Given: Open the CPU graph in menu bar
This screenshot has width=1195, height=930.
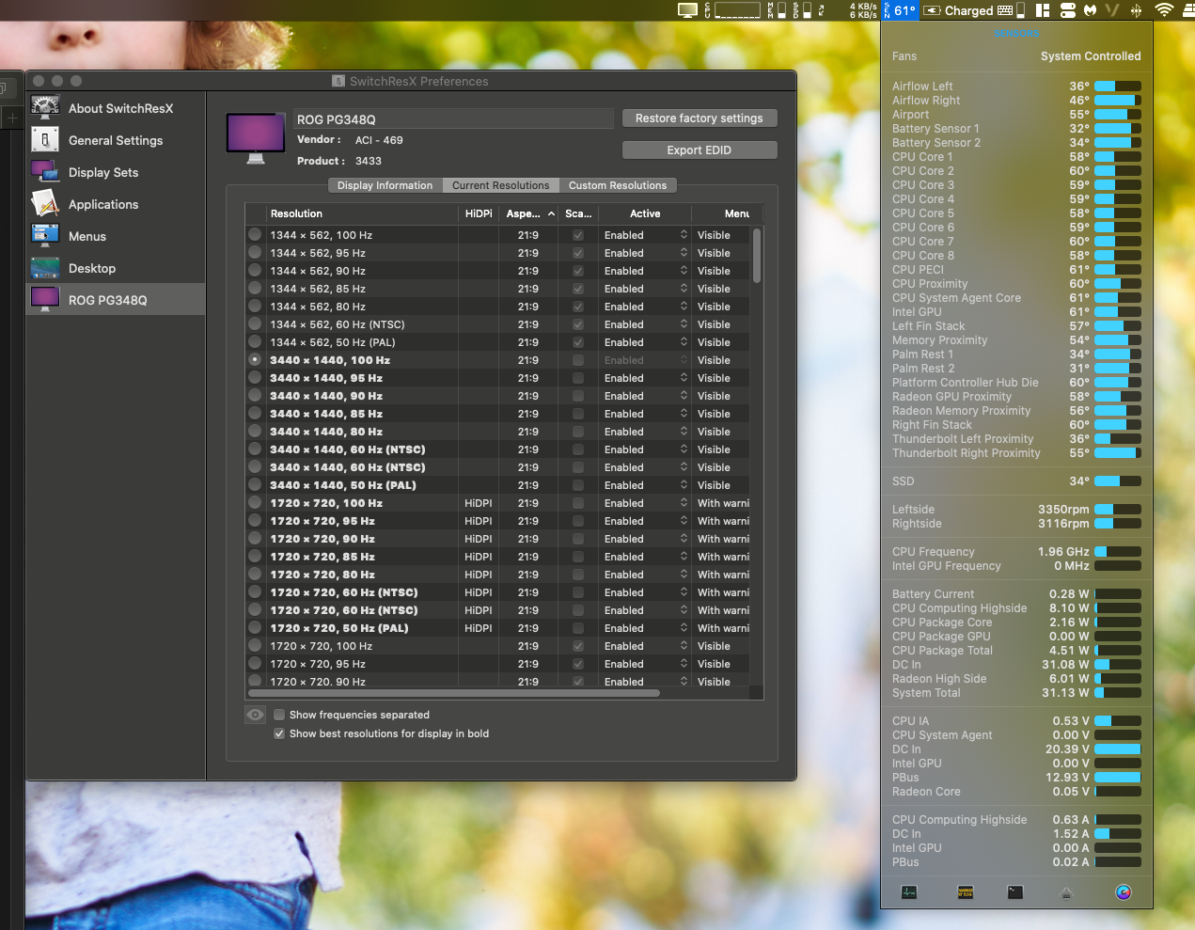Looking at the screenshot, I should [x=732, y=10].
